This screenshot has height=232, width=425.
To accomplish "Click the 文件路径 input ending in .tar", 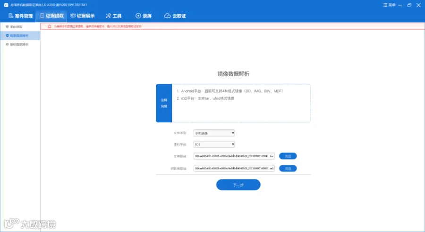I will [x=234, y=156].
